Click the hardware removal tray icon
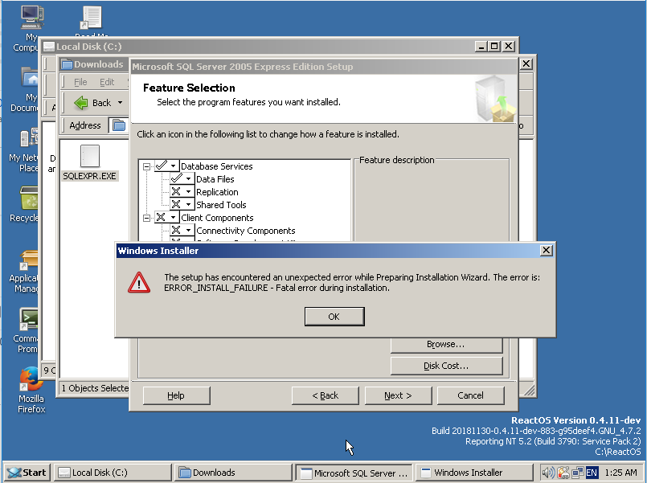The width and height of the screenshot is (647, 483). 563,473
